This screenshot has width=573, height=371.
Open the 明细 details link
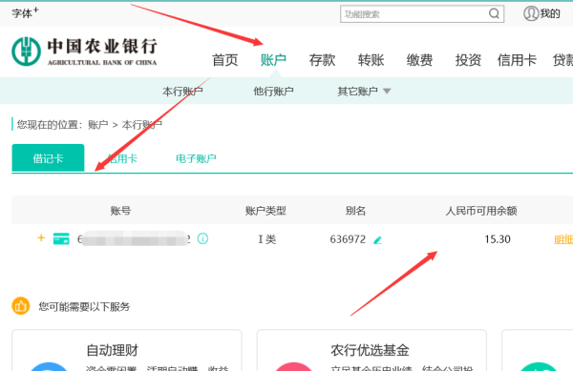click(x=563, y=239)
